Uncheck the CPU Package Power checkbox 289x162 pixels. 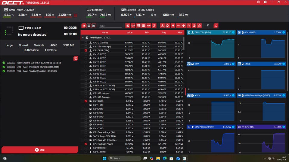[x=86, y=144]
